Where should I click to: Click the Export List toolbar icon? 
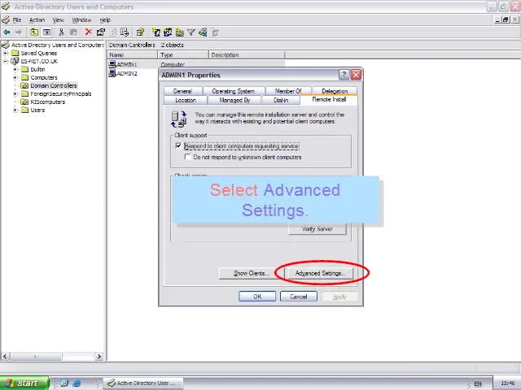pyautogui.click(x=125, y=32)
